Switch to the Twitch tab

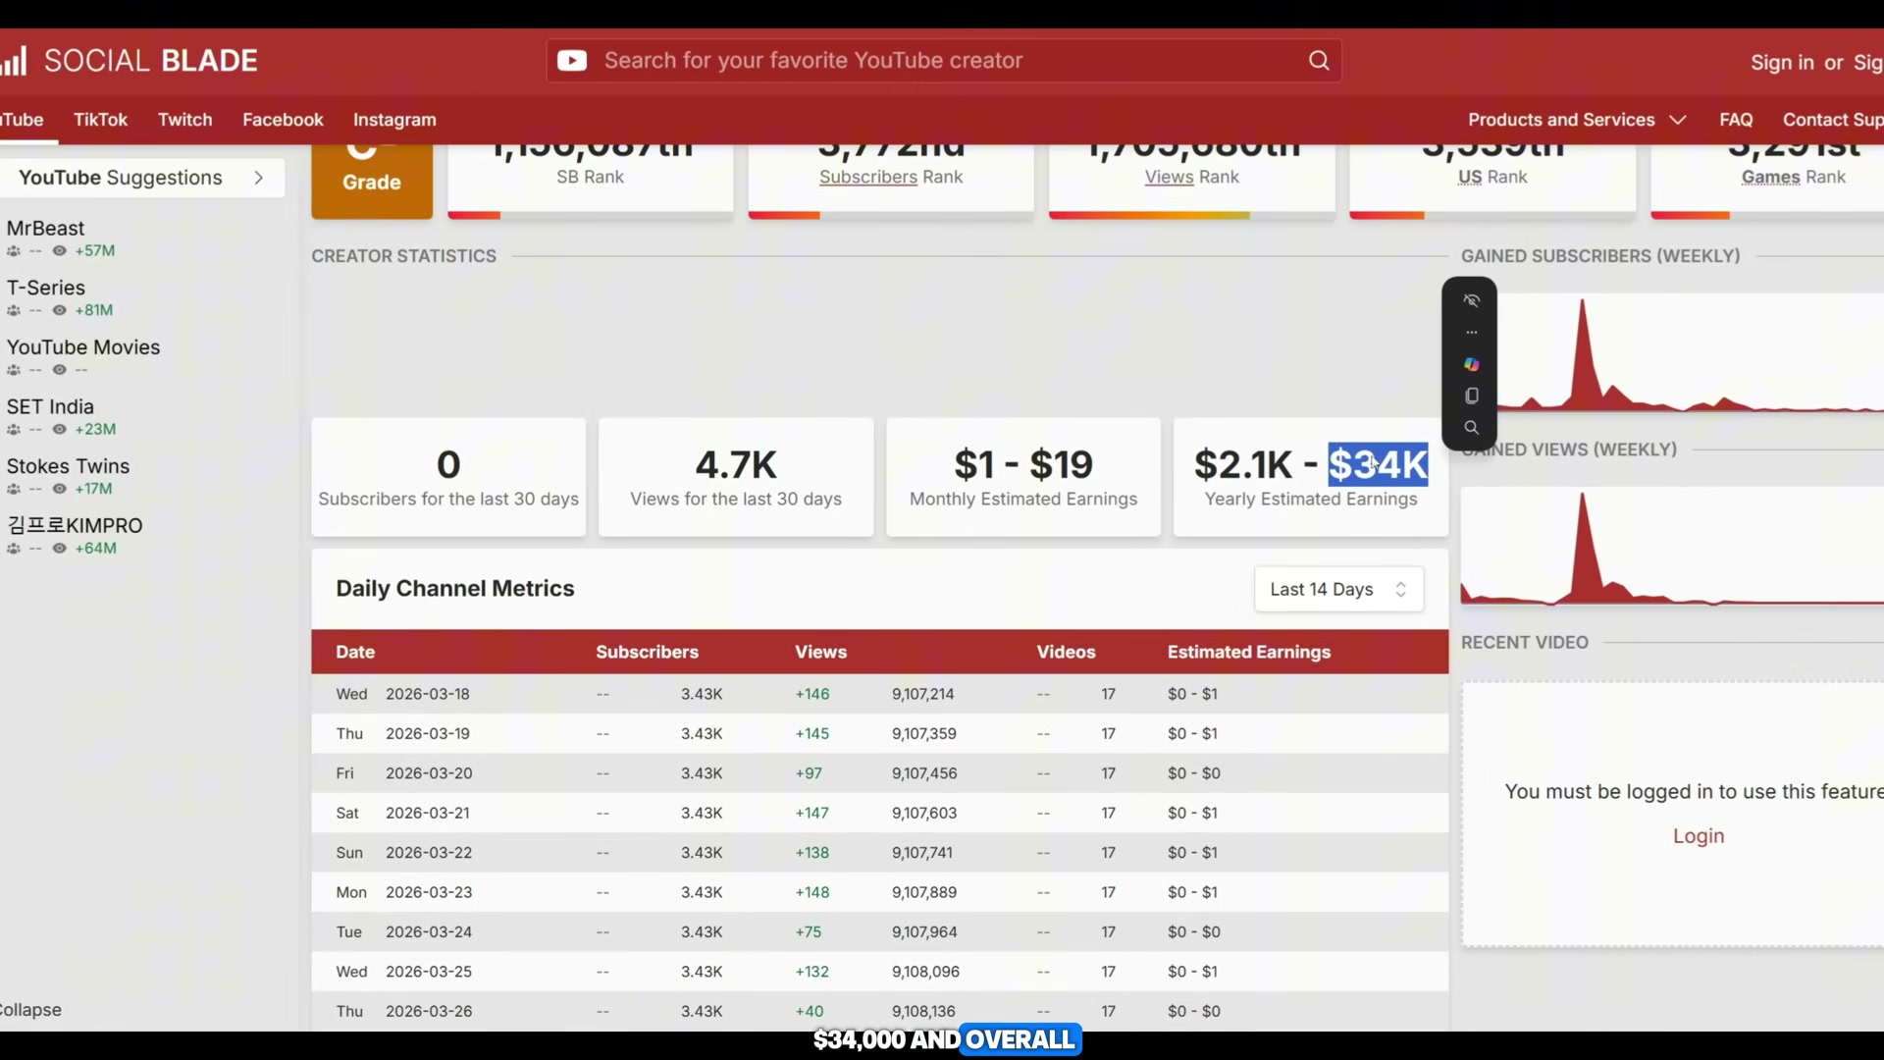pos(184,120)
